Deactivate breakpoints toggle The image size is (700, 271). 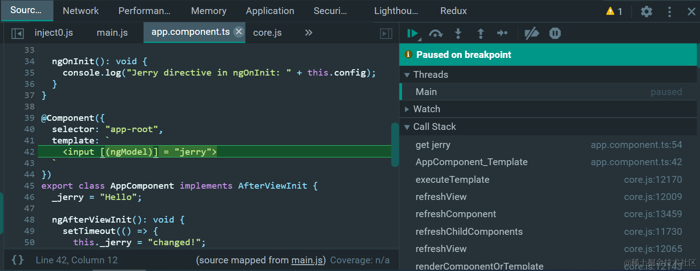coord(531,33)
